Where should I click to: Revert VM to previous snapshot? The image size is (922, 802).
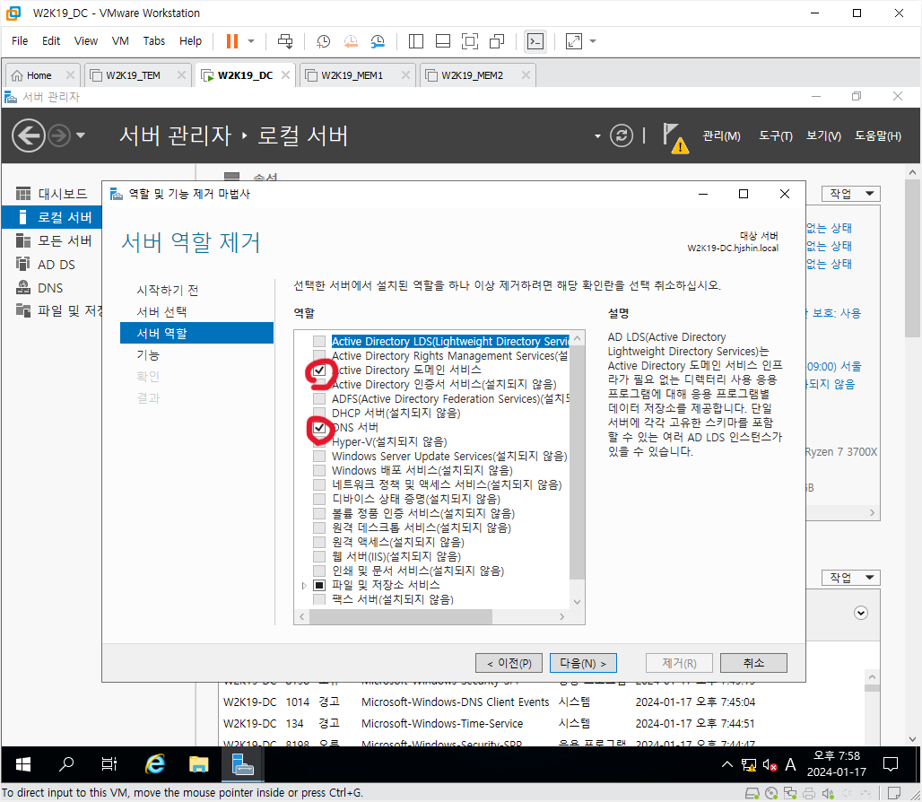(x=351, y=41)
